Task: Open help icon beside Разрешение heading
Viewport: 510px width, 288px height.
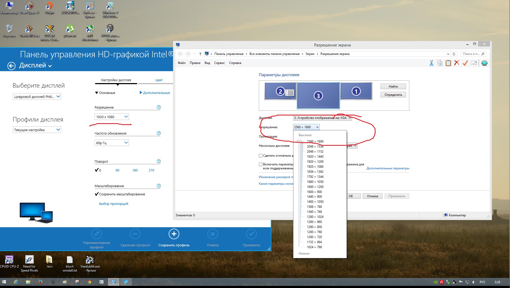Action: coord(159,107)
